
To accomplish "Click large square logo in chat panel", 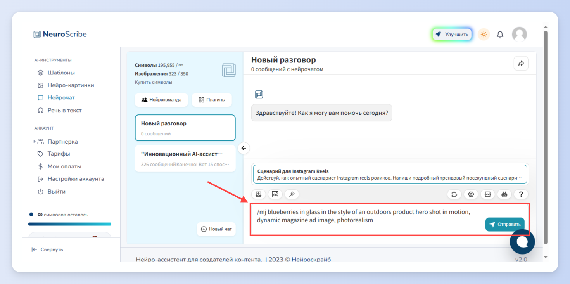I will coord(229,71).
